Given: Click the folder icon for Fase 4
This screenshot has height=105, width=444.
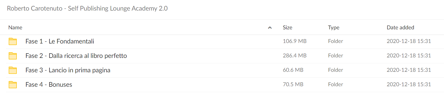Looking at the screenshot, I should [13, 85].
